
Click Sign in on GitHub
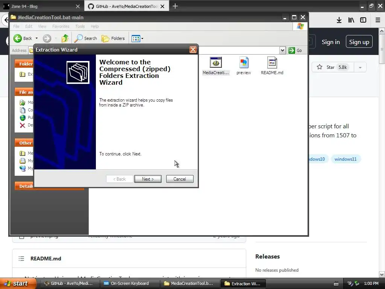[x=331, y=42]
